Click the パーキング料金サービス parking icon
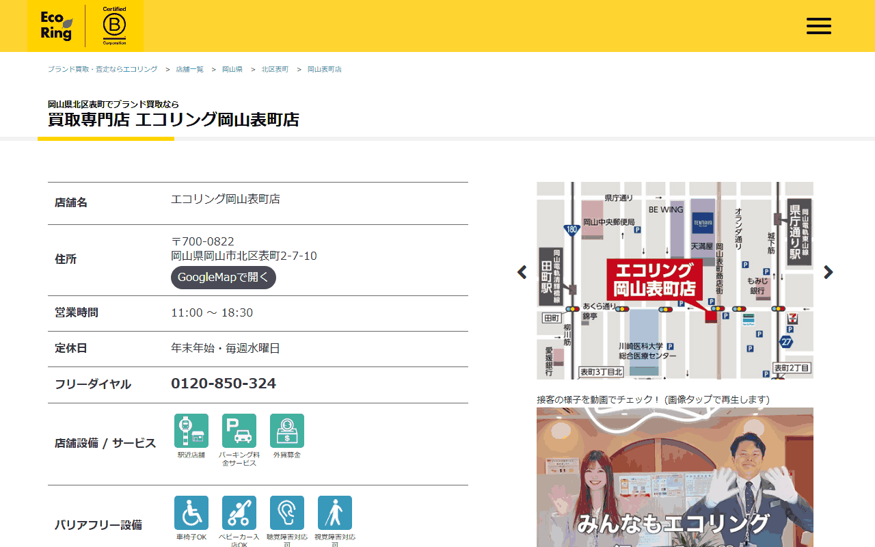875x547 pixels. pos(239,431)
